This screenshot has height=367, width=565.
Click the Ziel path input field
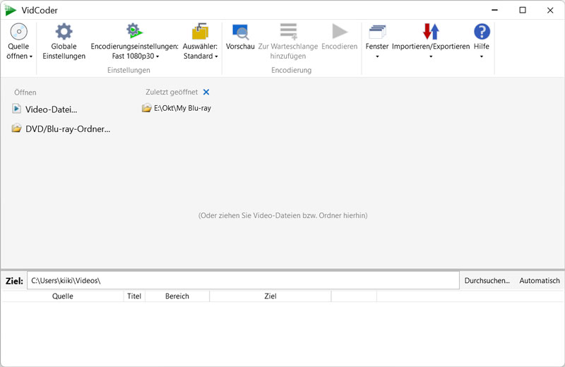(243, 281)
